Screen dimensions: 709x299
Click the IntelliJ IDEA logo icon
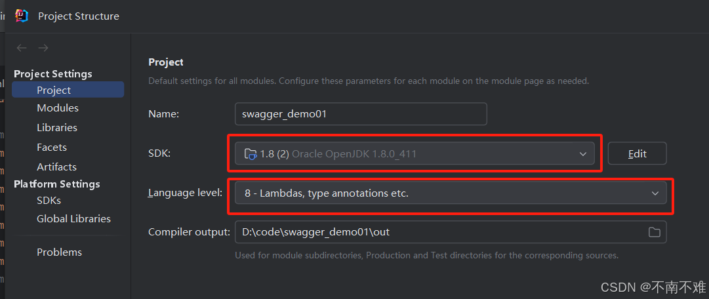point(22,16)
